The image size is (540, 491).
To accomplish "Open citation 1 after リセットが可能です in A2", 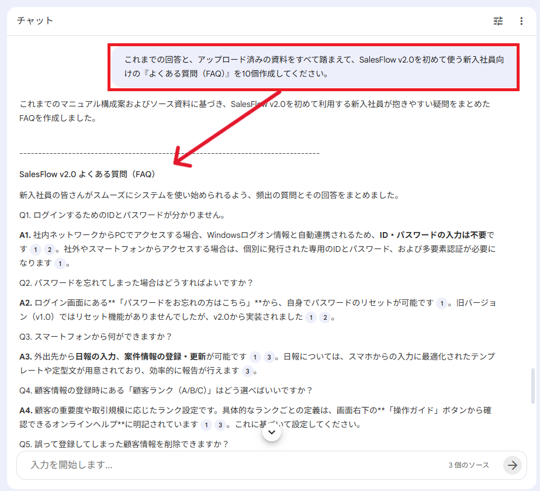I will (x=441, y=303).
